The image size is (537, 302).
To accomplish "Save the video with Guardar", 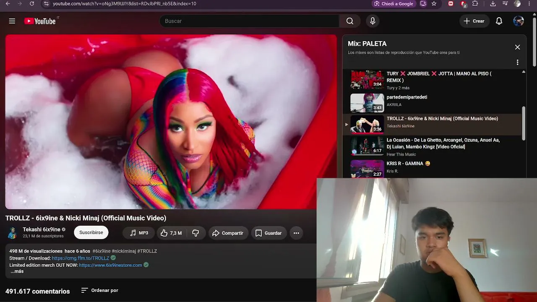I will coord(268,233).
